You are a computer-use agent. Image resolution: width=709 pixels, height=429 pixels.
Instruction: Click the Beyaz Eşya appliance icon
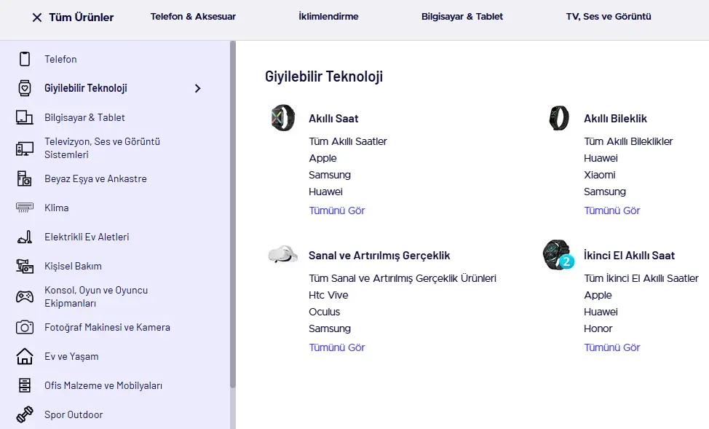pos(25,178)
